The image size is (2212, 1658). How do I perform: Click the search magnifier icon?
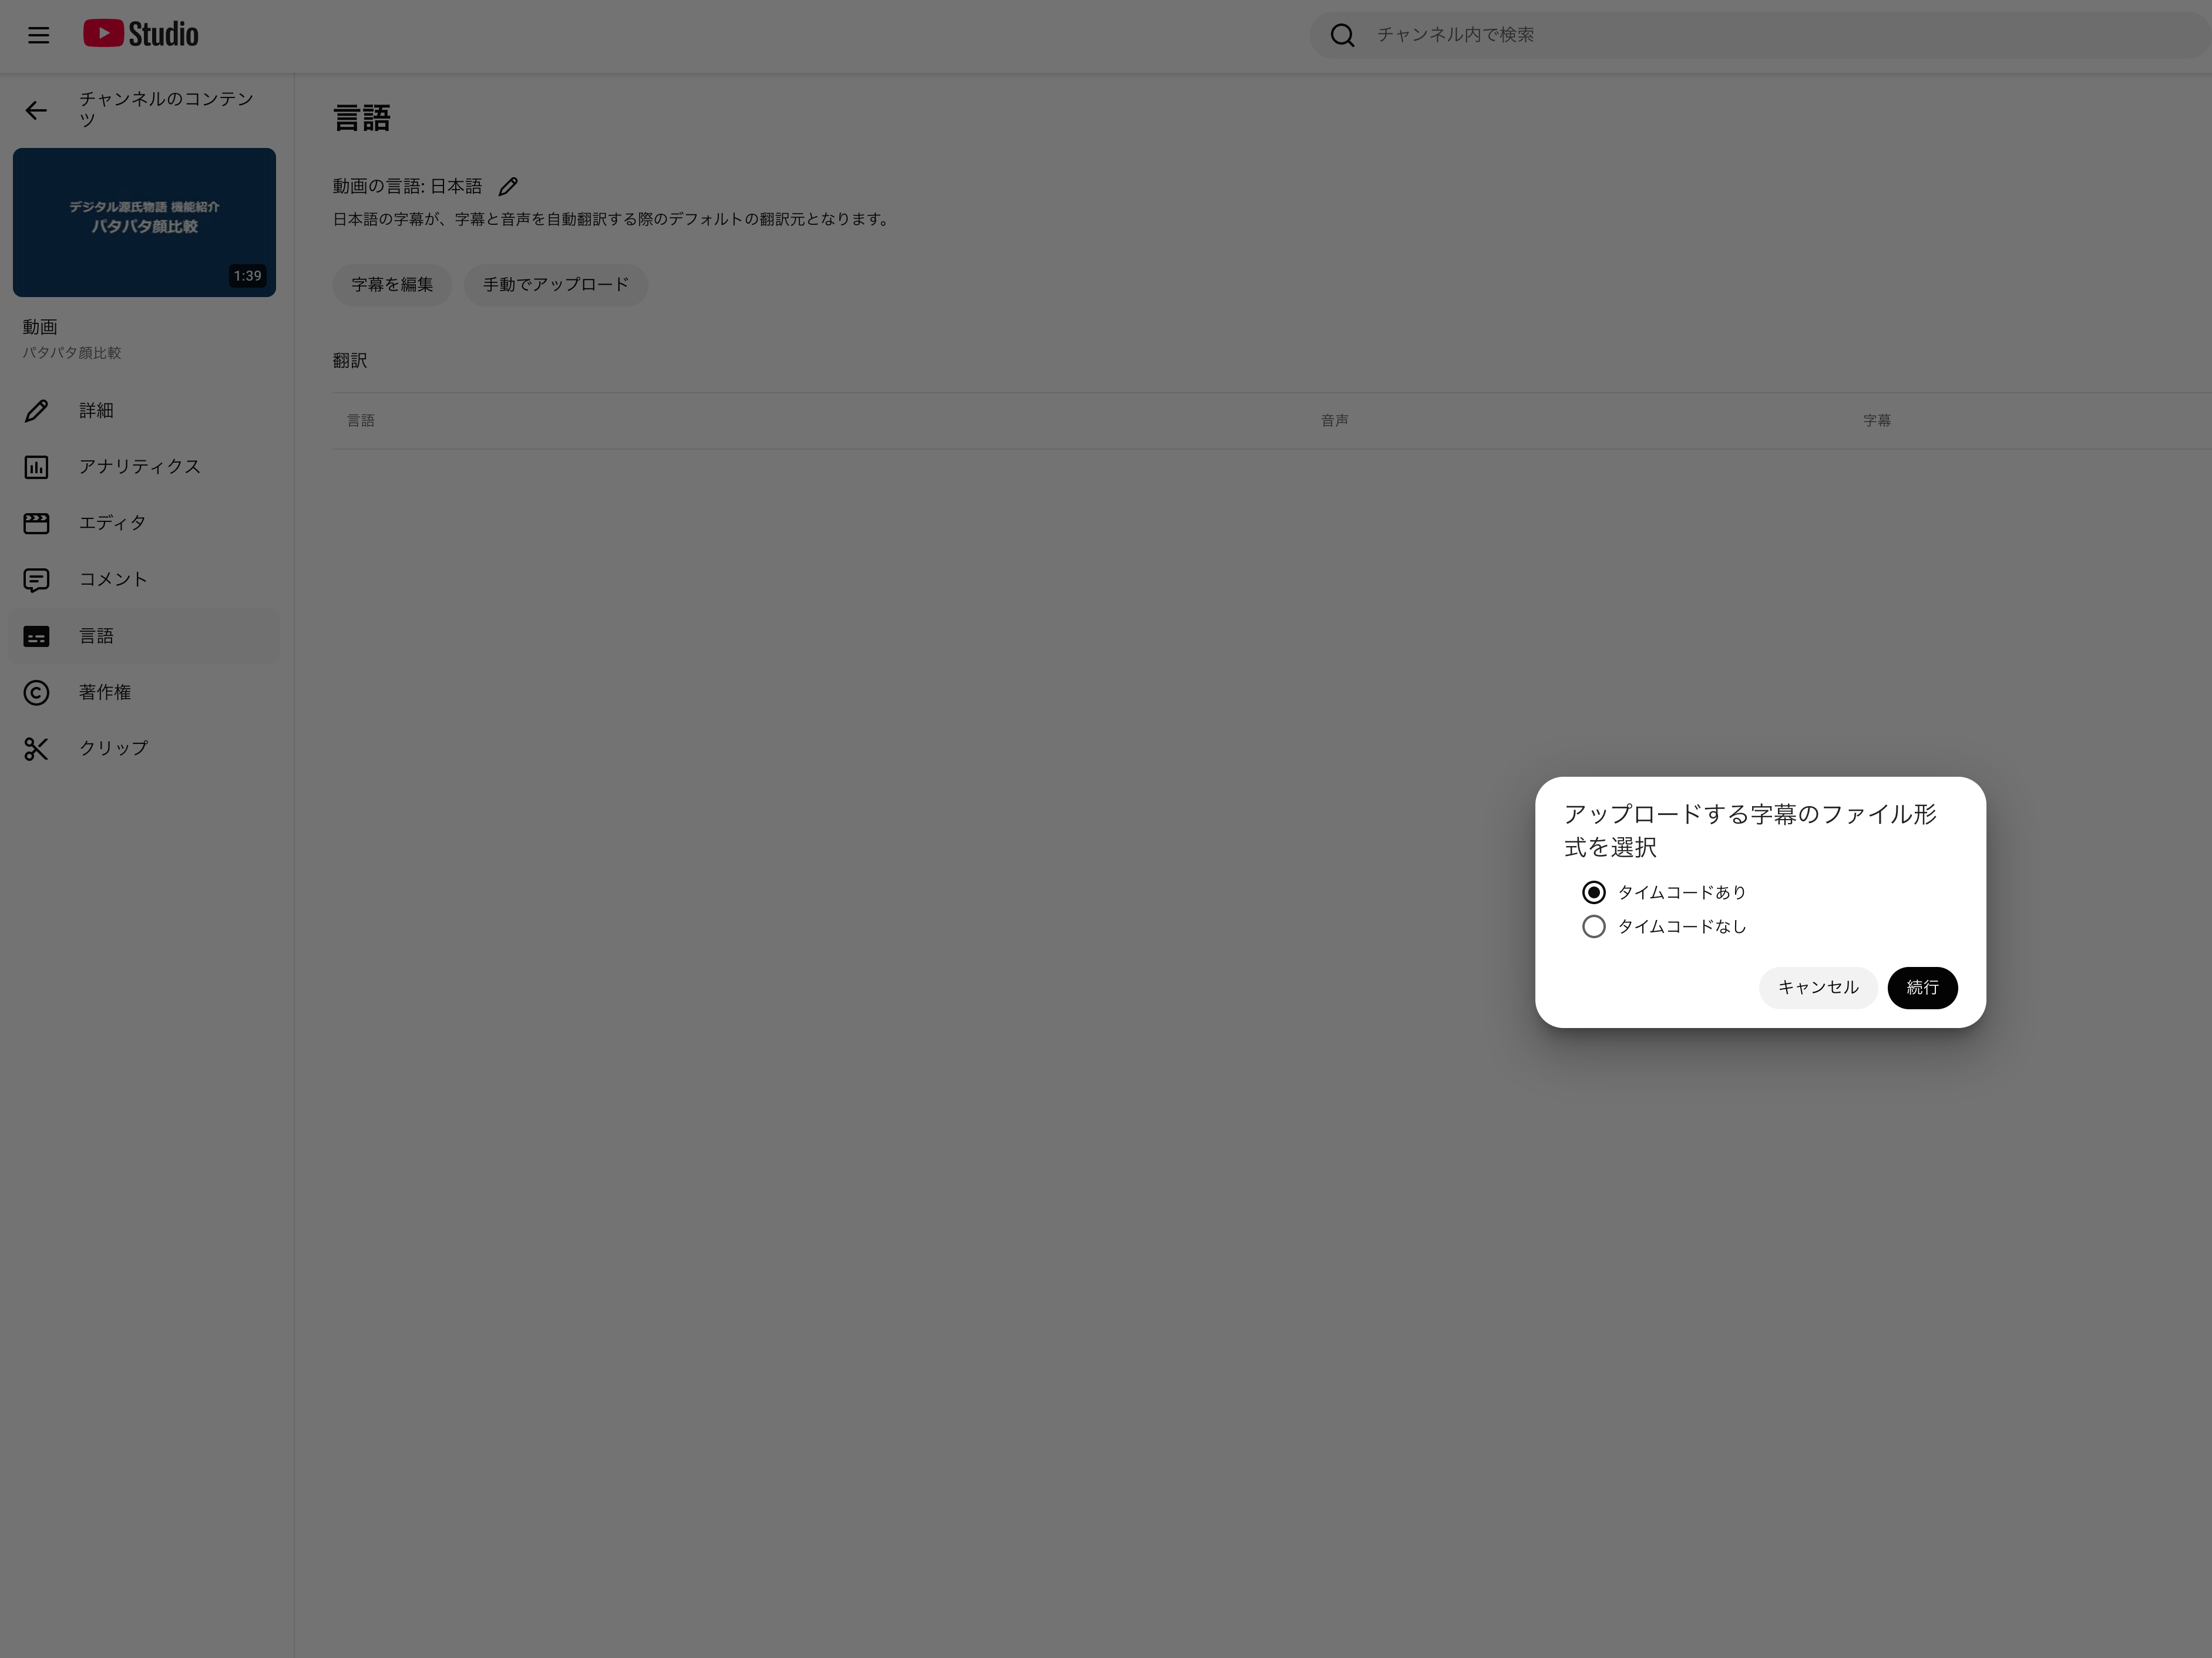point(1342,36)
